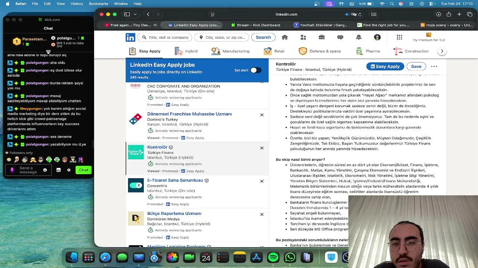This screenshot has height=268, width=478.
Task: Select the Manufacturing category tab
Action: [230, 51]
